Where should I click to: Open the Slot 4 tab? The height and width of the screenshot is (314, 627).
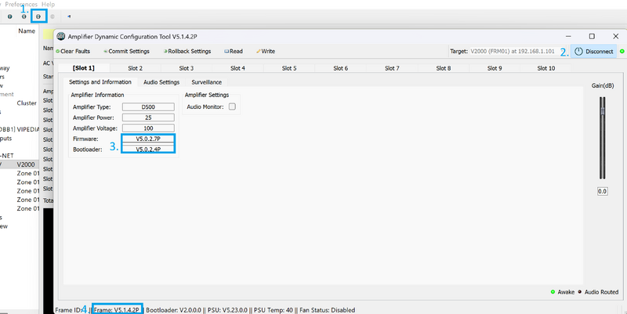(237, 68)
